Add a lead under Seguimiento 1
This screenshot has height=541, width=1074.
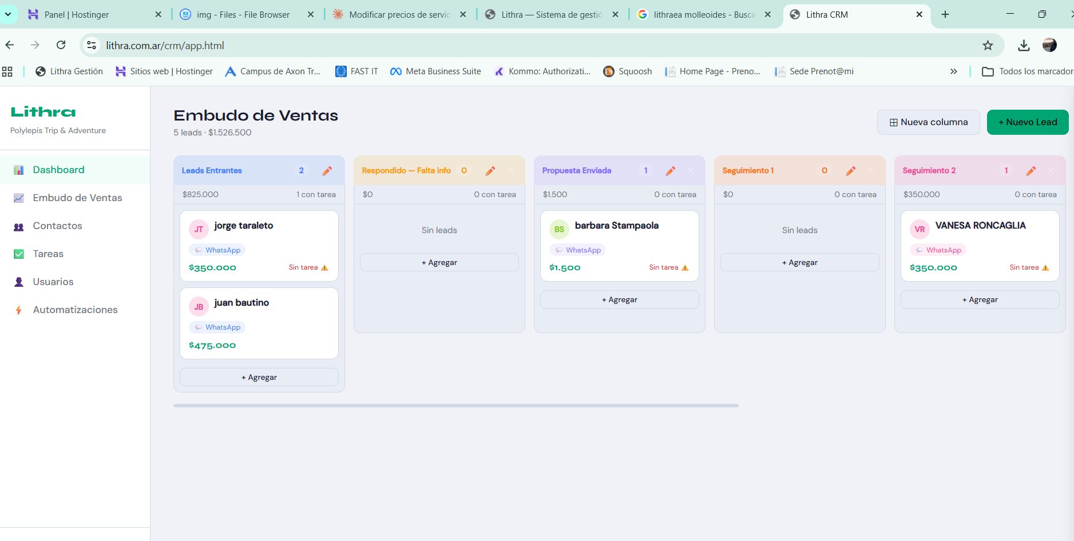[x=800, y=262]
